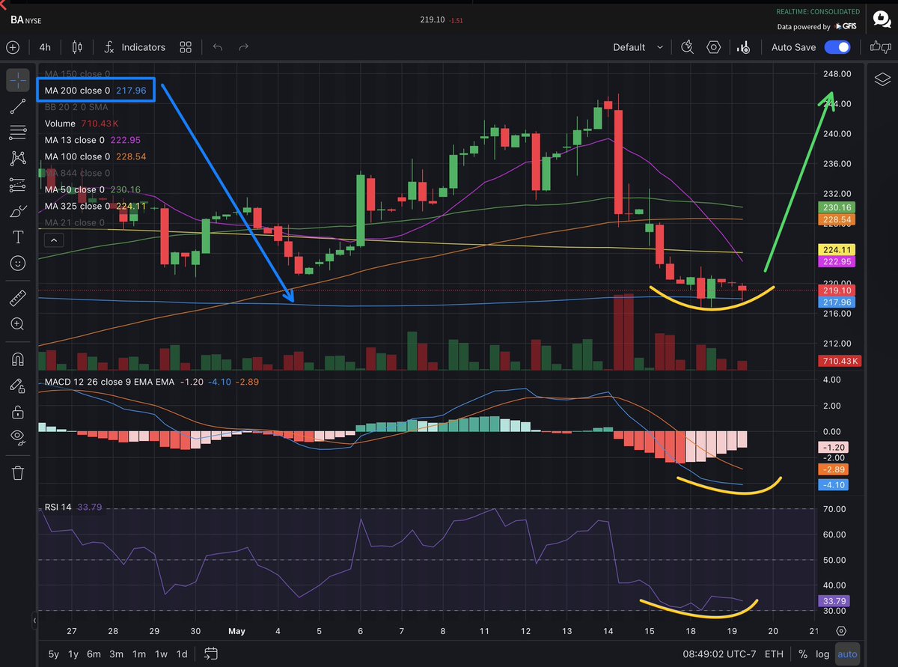Select the Text annotation tool
The image size is (898, 667).
click(18, 237)
